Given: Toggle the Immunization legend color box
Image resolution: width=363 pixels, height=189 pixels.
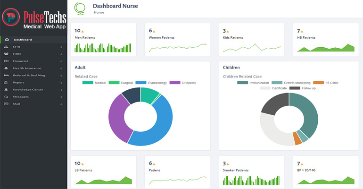Looking at the screenshot, I should pos(242,83).
